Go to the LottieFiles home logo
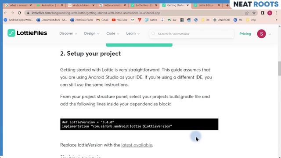 click(27, 33)
